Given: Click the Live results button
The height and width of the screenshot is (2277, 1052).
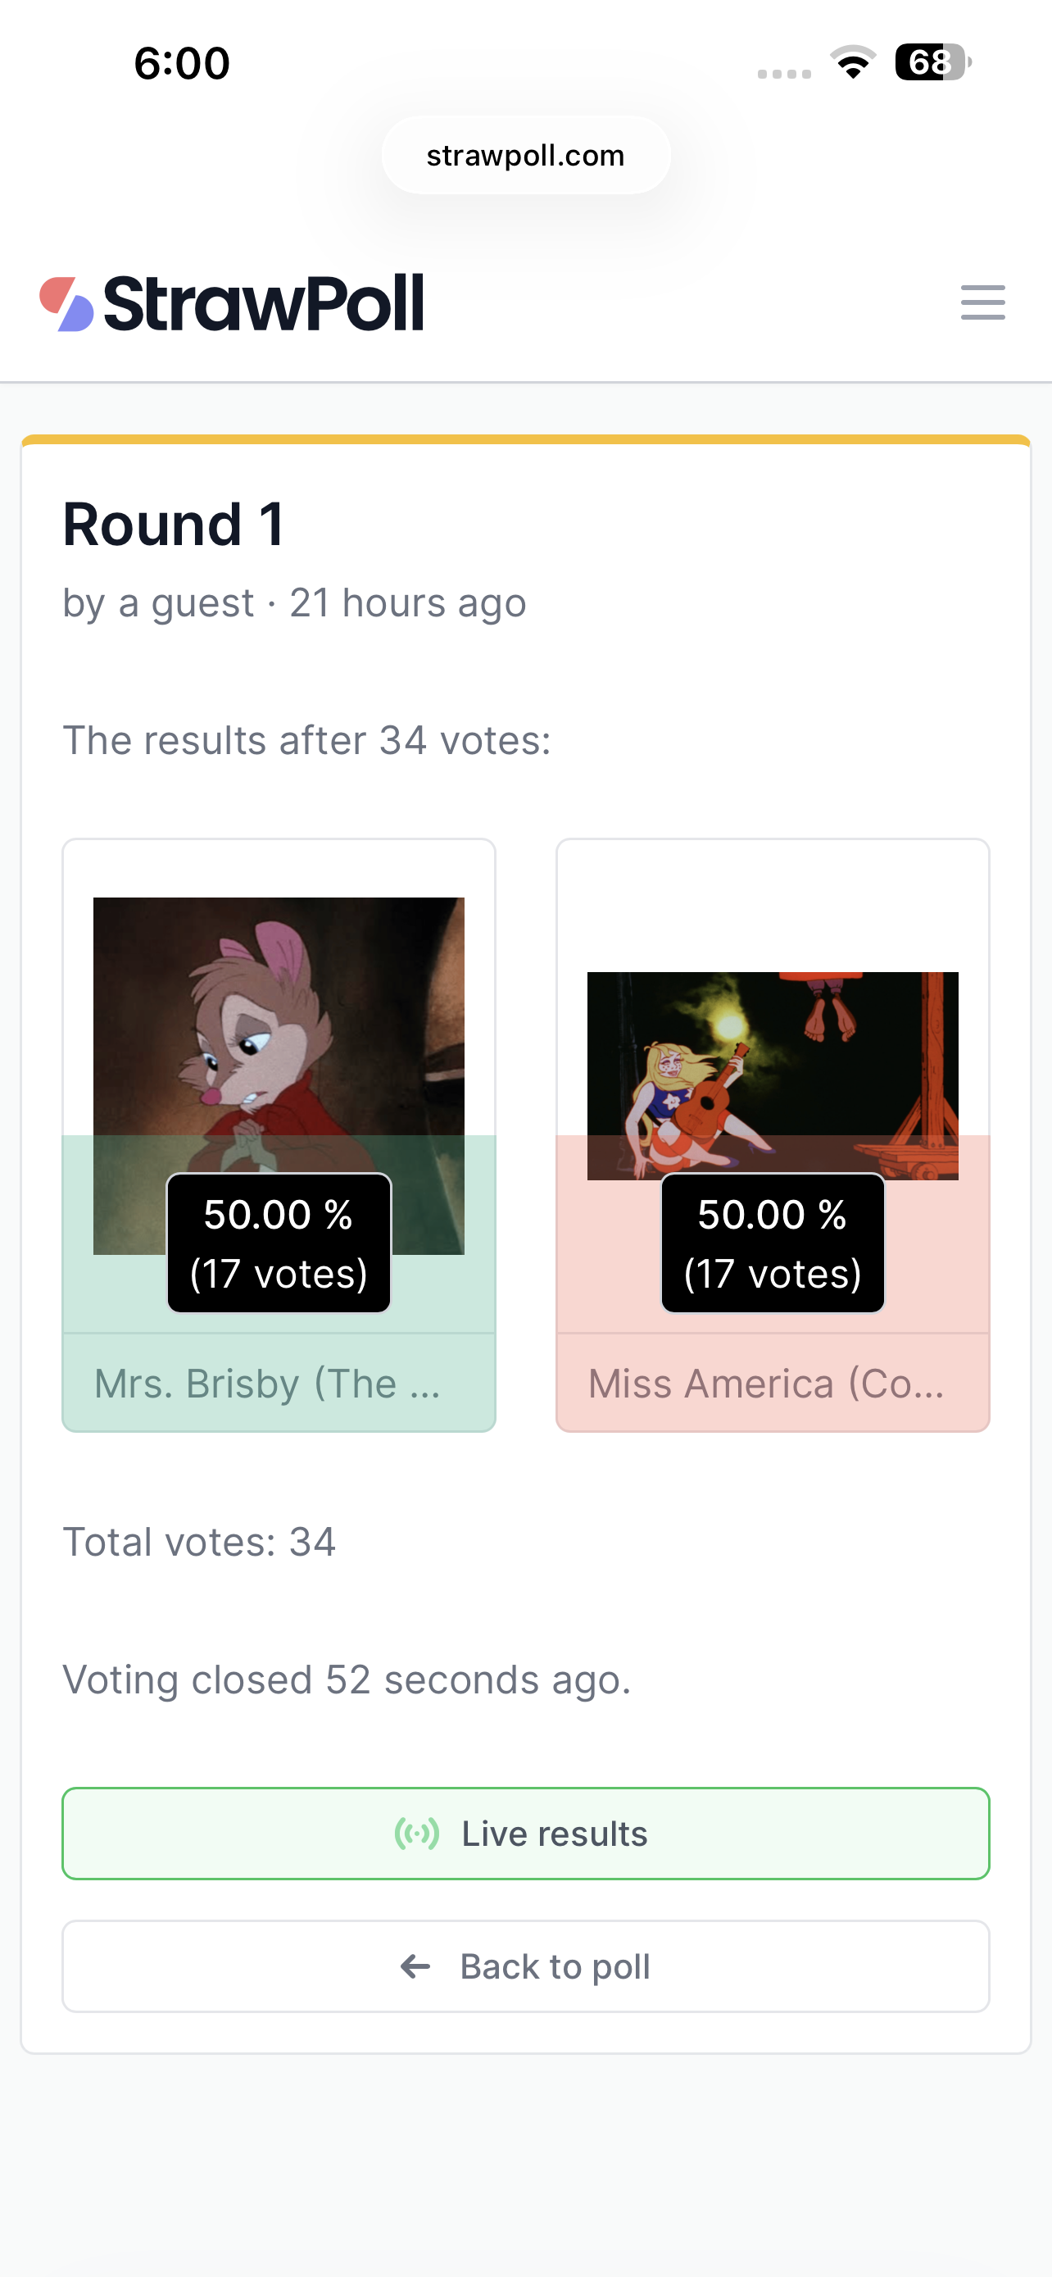Looking at the screenshot, I should pos(525,1834).
